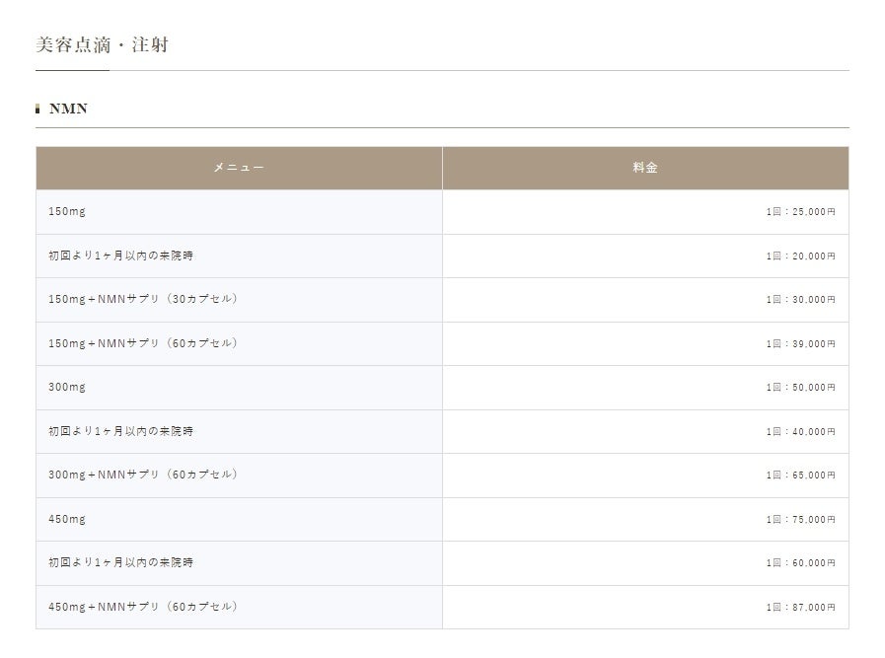Click the price 1回：25,000円
885x658 pixels.
tap(800, 212)
